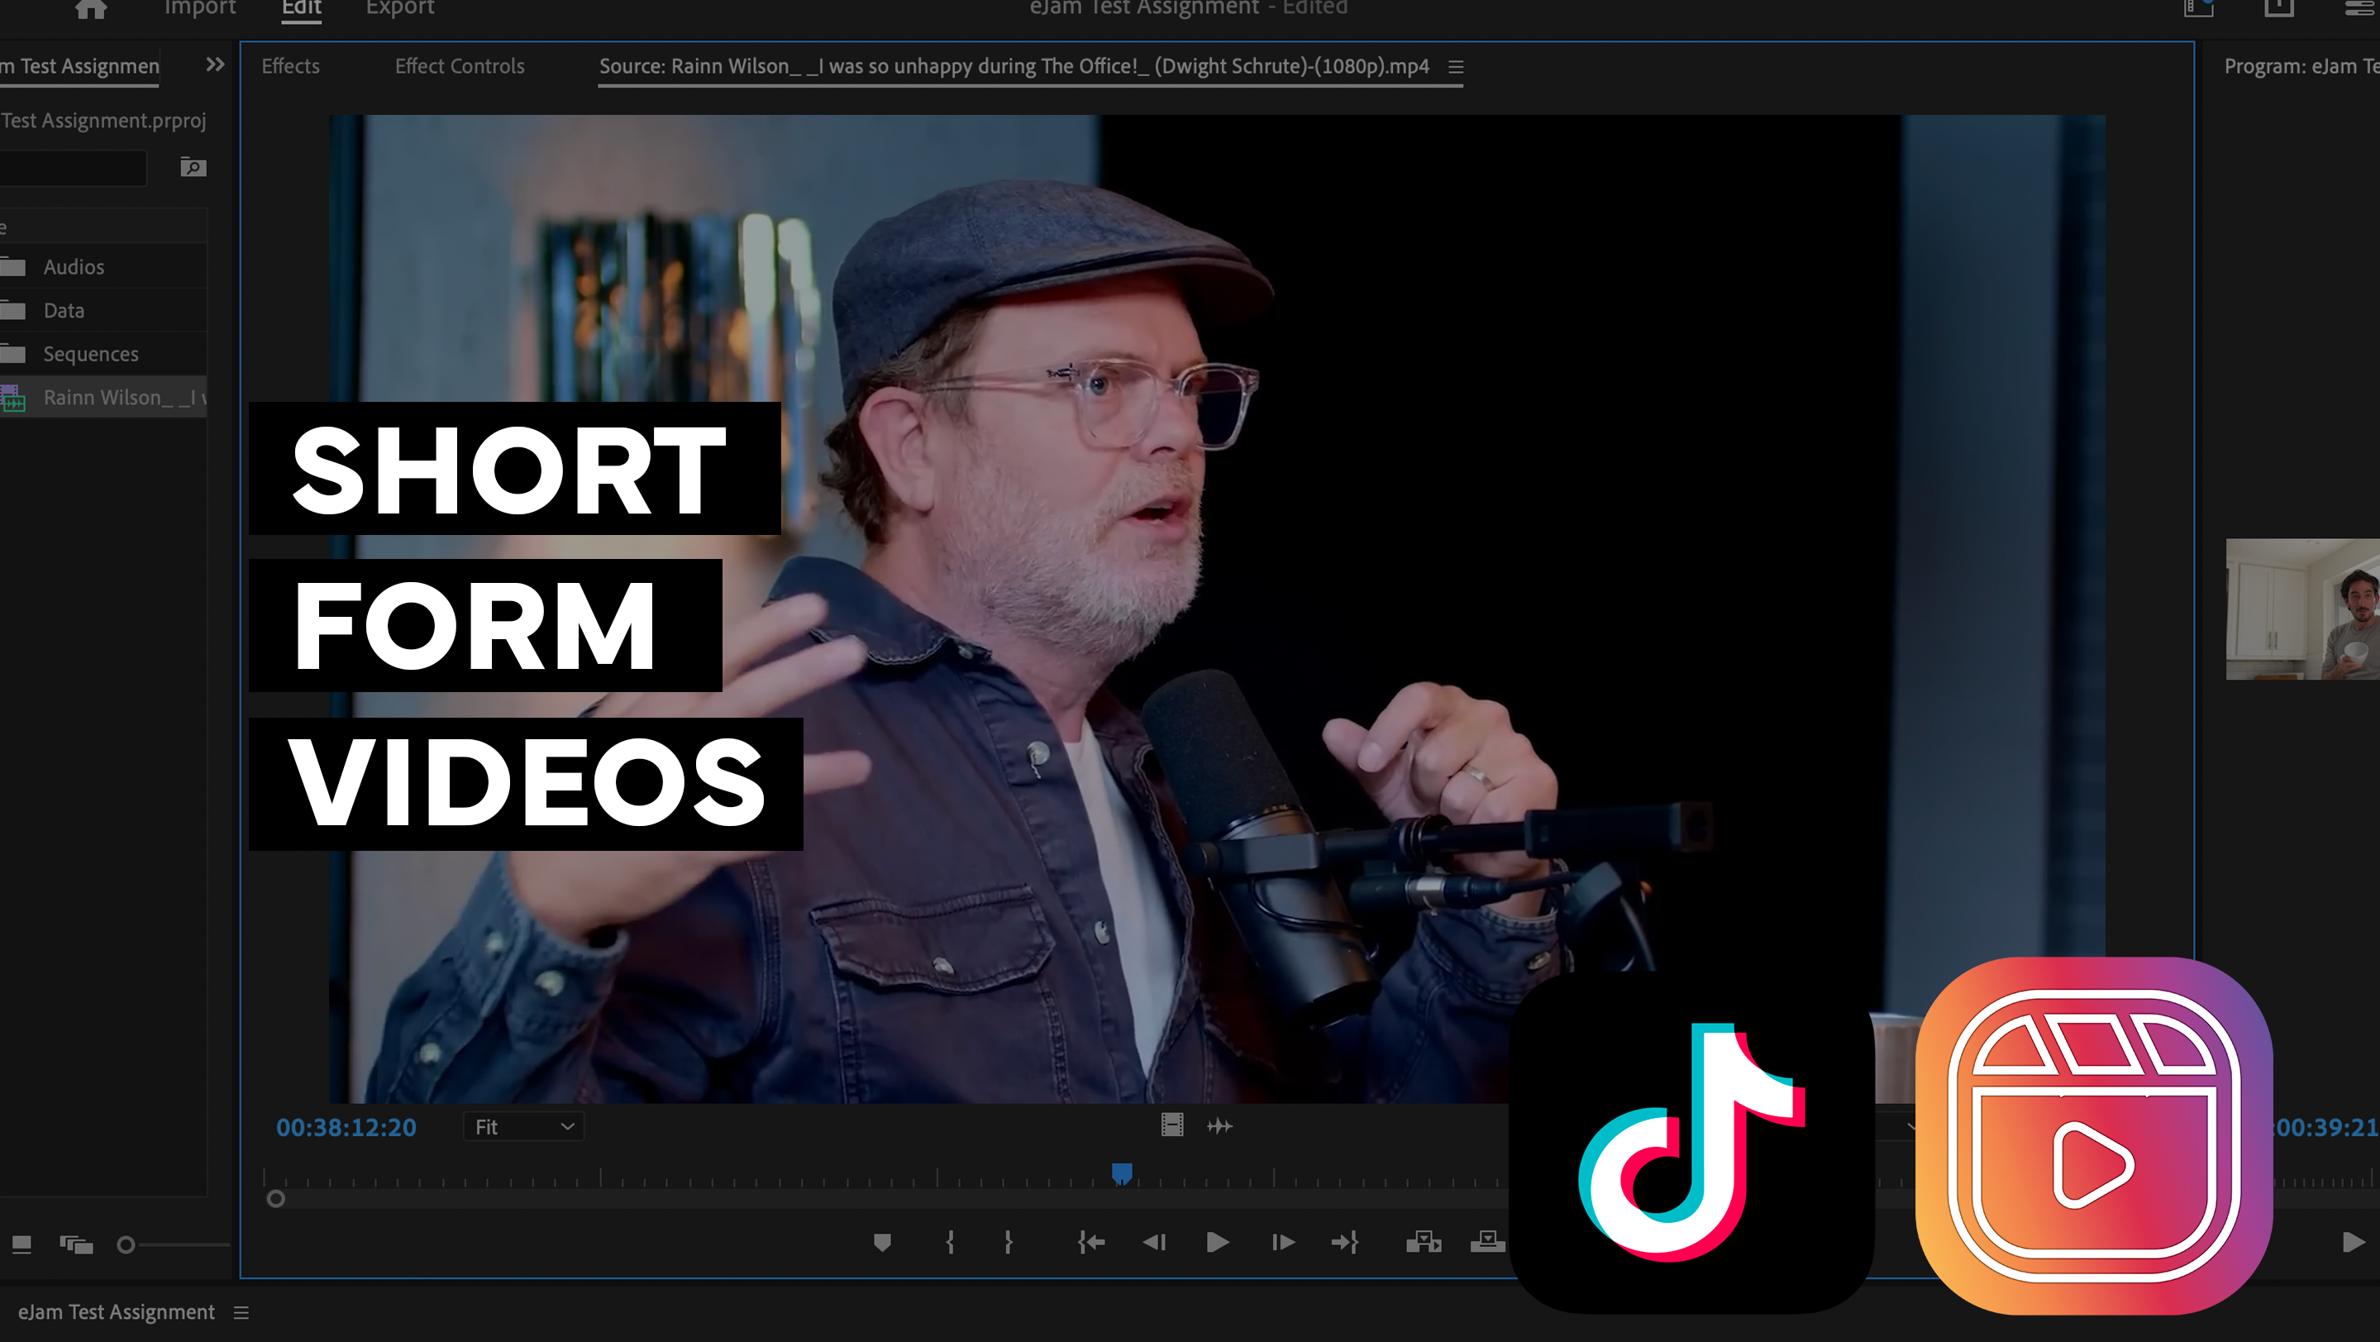Click the Program monitor tab label
Viewport: 2380px width, 1342px height.
tap(2301, 65)
